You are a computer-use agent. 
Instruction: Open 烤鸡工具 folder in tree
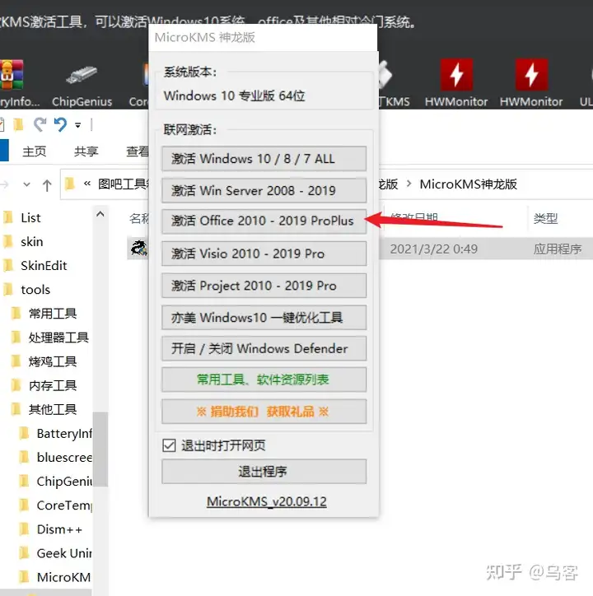tap(53, 362)
